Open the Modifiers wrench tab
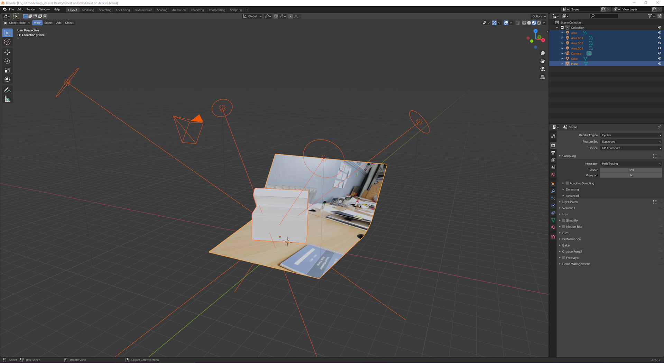This screenshot has width=664, height=363. [x=553, y=191]
